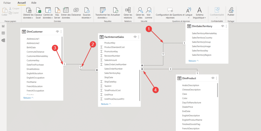Click the Classeur Excel data source icon

pyautogui.click(x=38, y=10)
